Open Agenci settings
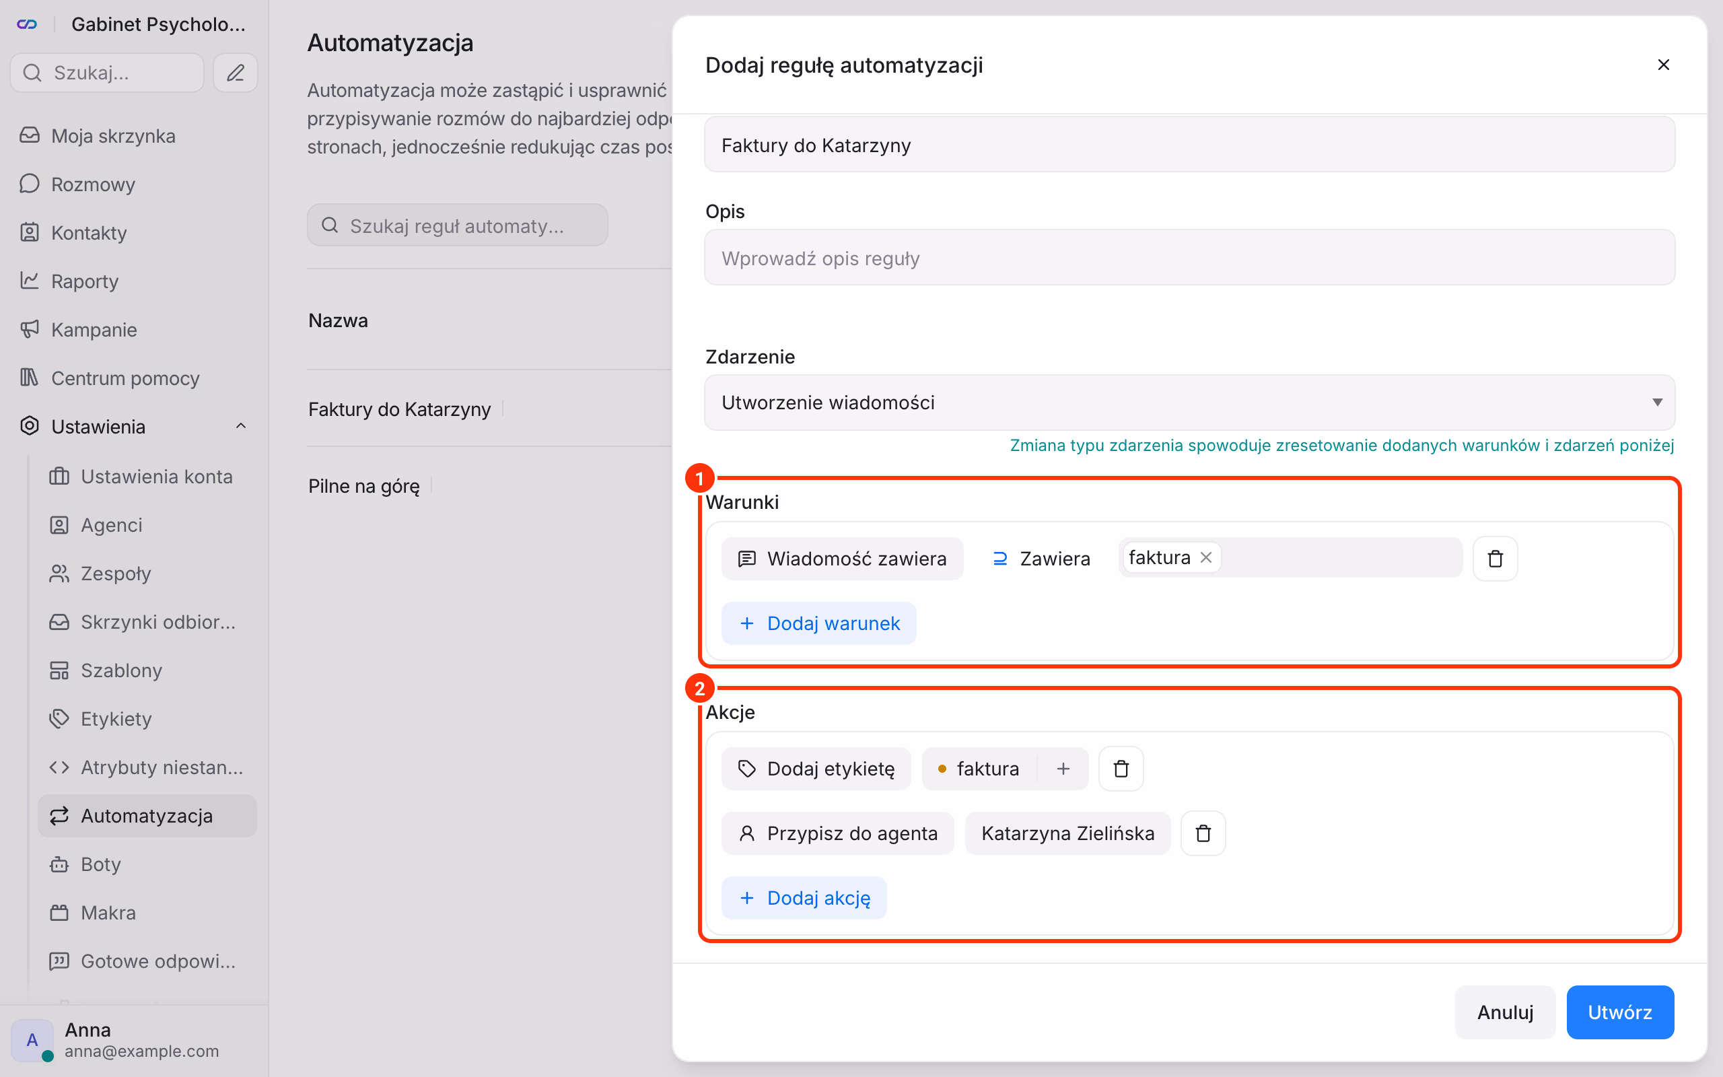Viewport: 1723px width, 1077px height. pyautogui.click(x=147, y=524)
